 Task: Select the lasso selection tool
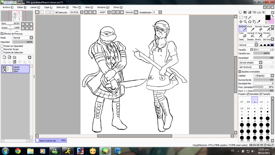click(245, 17)
